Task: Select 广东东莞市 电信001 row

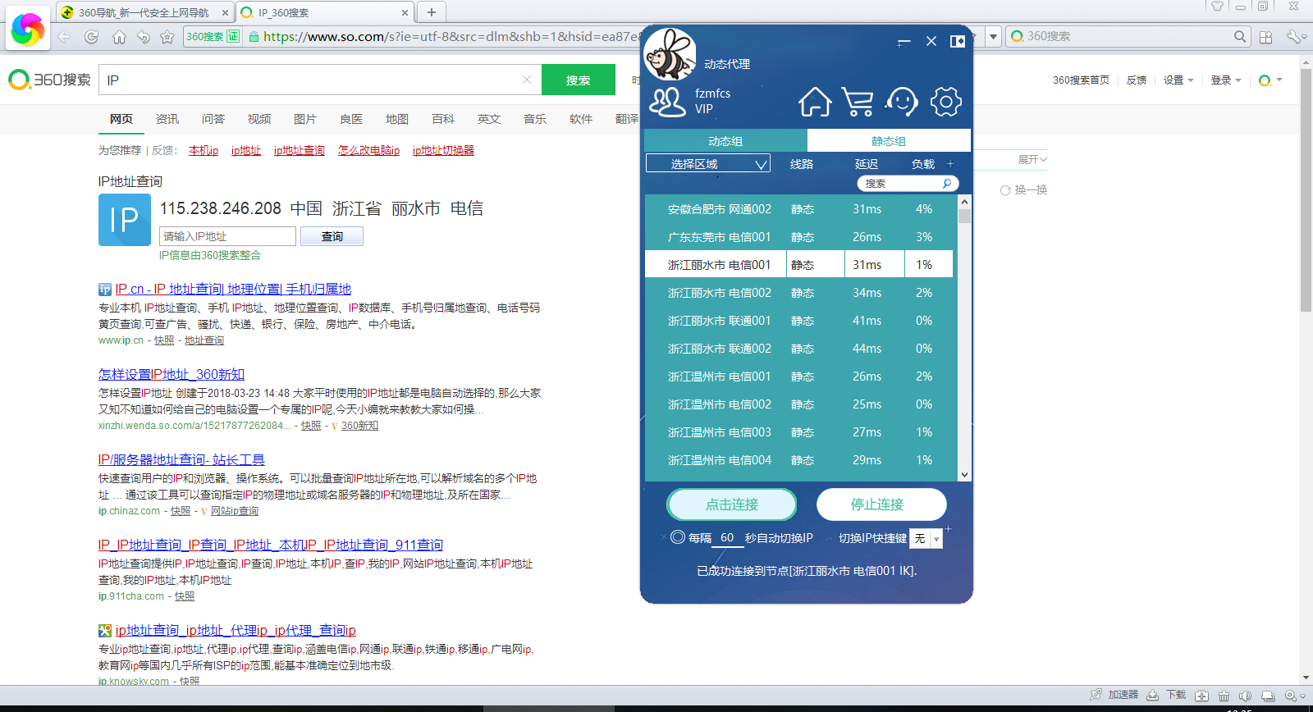Action: [x=799, y=237]
